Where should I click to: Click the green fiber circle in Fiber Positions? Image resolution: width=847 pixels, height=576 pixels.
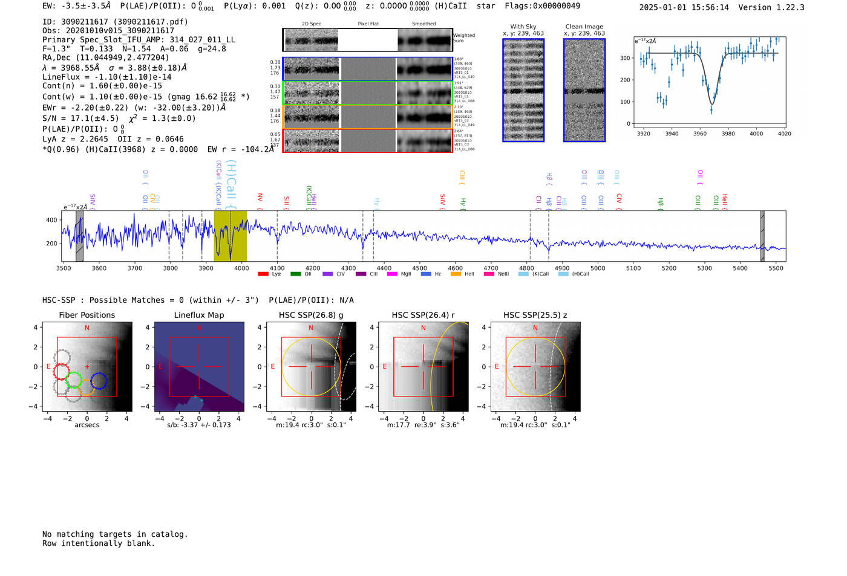point(74,380)
